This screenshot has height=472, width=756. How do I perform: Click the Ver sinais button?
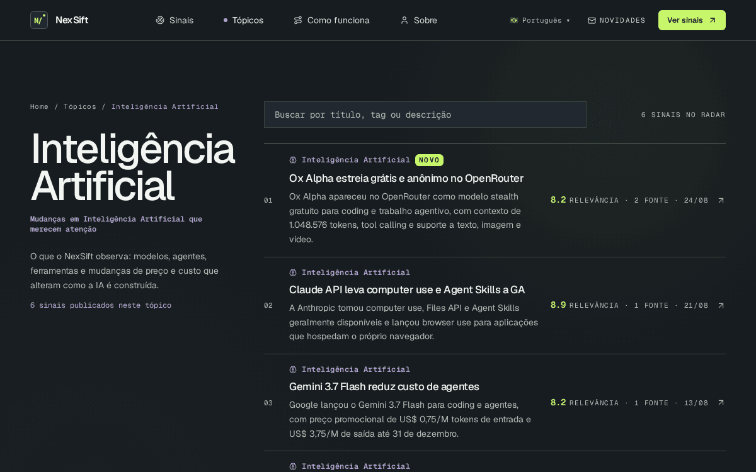tap(692, 20)
